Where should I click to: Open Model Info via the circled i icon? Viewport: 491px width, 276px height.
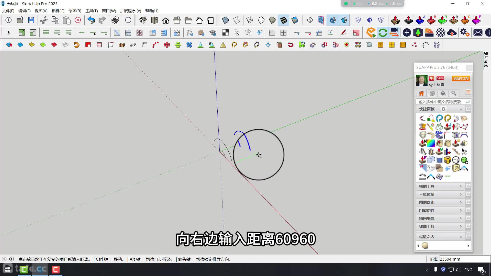(x=128, y=20)
